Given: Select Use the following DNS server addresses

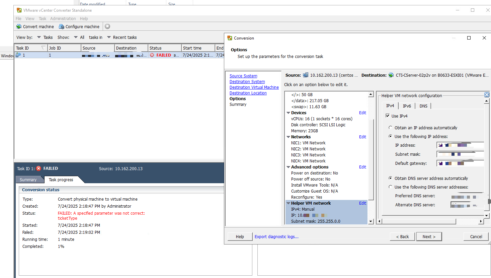Looking at the screenshot, I should [x=390, y=187].
